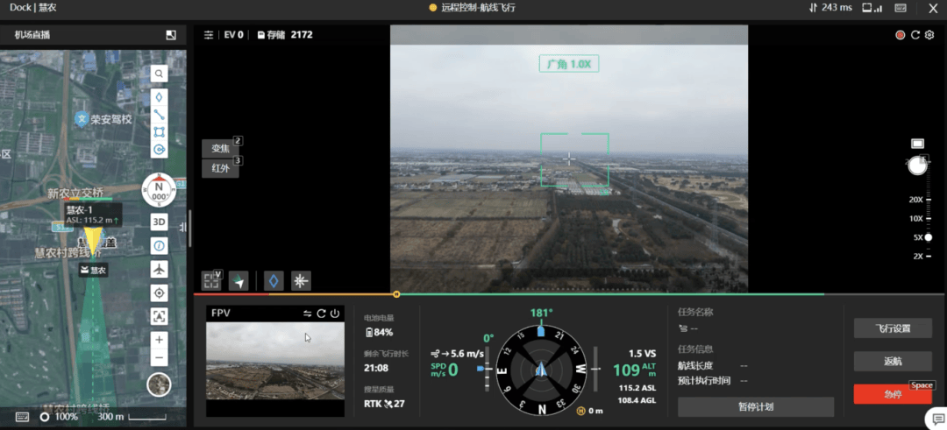
Task: Turn off the FPV stream power button
Action: pyautogui.click(x=334, y=314)
